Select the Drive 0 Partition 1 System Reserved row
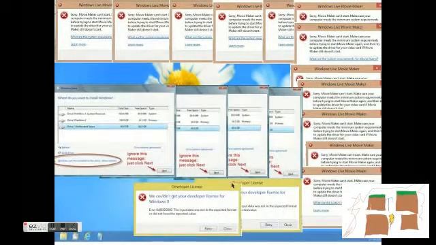Screen dimensions: 436x245 pos(113,114)
